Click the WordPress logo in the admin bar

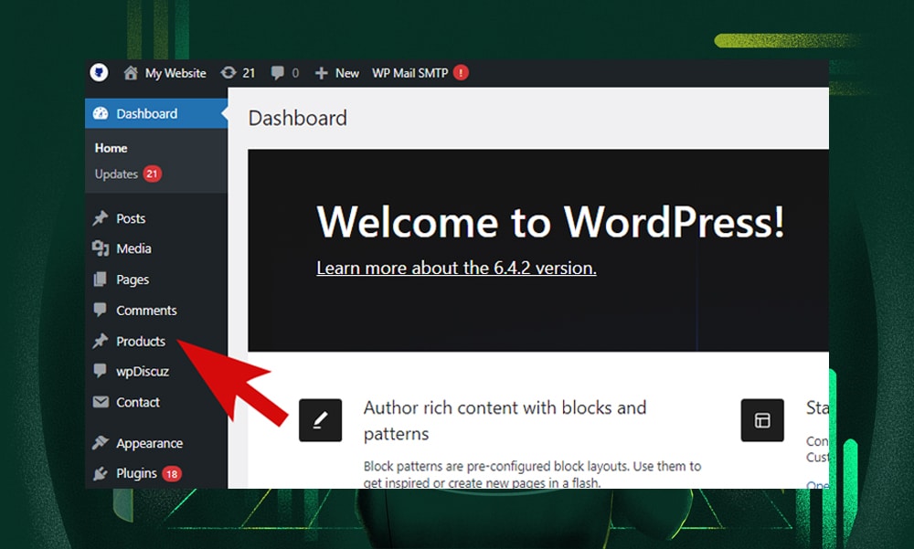[x=99, y=73]
